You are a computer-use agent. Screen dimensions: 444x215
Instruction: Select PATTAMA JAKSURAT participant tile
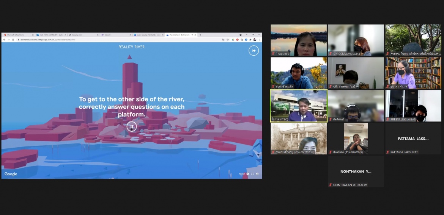coord(413,139)
